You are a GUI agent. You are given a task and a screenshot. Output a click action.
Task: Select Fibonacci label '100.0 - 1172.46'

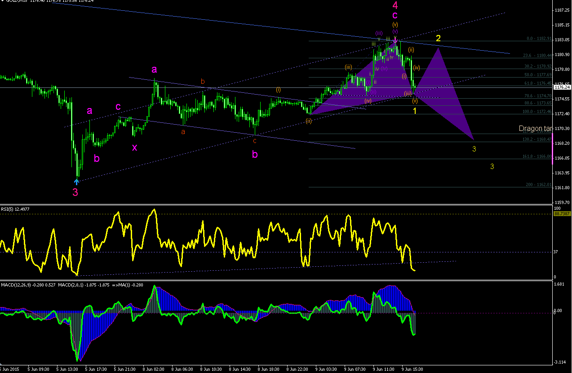(537, 111)
